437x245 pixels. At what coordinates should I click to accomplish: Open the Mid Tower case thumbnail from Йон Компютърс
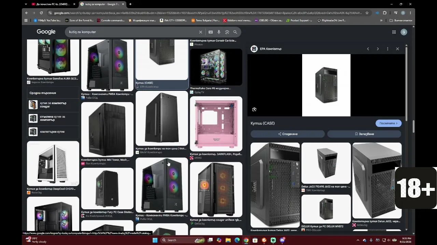(x=107, y=130)
